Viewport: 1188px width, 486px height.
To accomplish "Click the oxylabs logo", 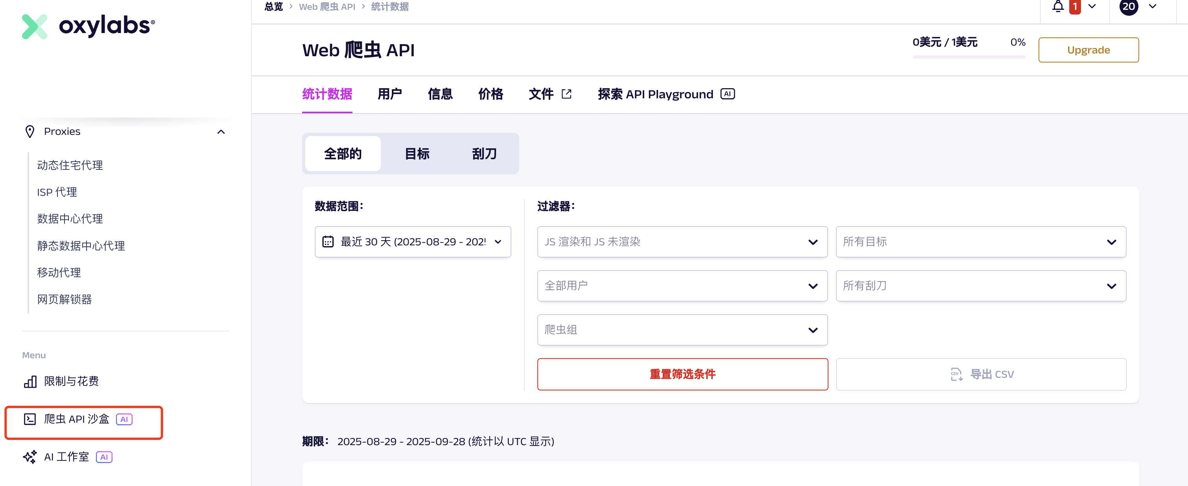I will (88, 26).
